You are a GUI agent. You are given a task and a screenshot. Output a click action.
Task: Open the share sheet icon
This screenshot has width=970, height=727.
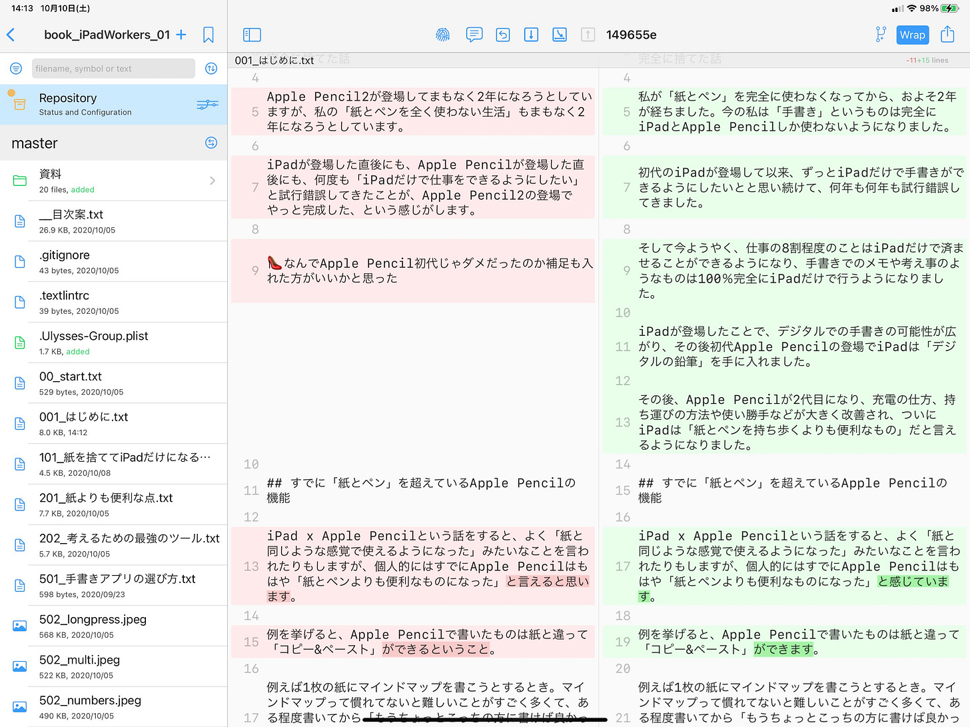click(947, 34)
